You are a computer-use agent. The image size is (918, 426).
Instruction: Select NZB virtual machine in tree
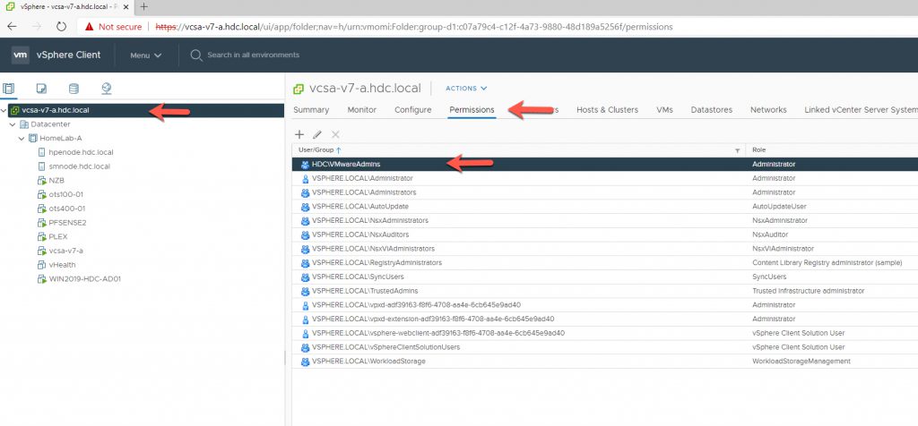[x=56, y=181]
